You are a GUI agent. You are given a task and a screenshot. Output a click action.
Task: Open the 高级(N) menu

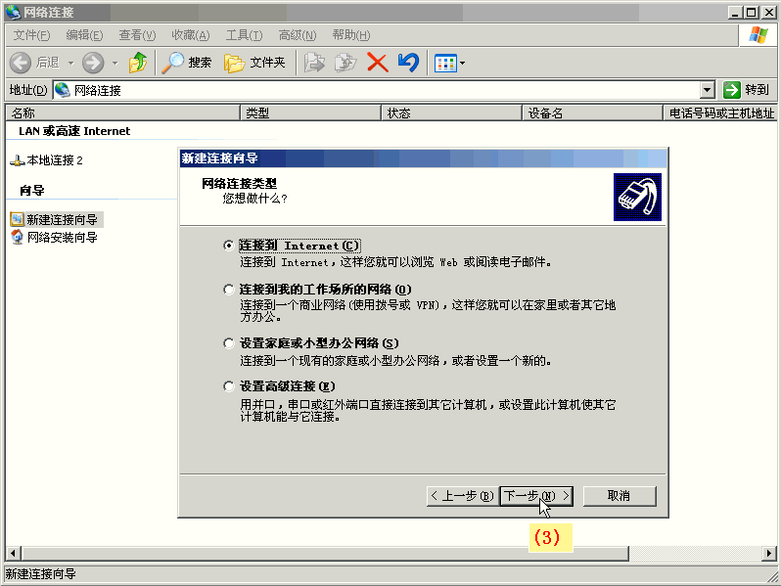coord(297,35)
